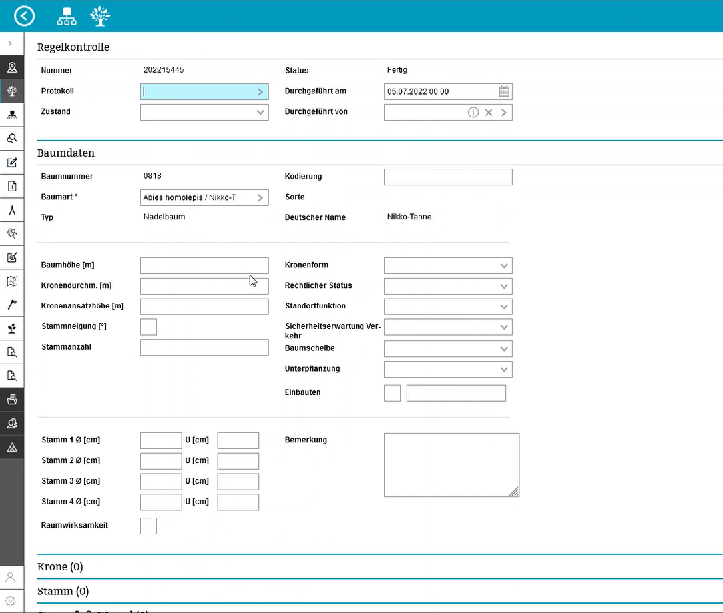Screen dimensions: 723x613
Task: Open the magnifier search sidebar icon
Action: click(12, 139)
